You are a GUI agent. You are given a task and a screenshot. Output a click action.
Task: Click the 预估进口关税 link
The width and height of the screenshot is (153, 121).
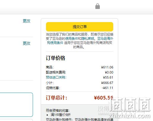tap(56, 77)
